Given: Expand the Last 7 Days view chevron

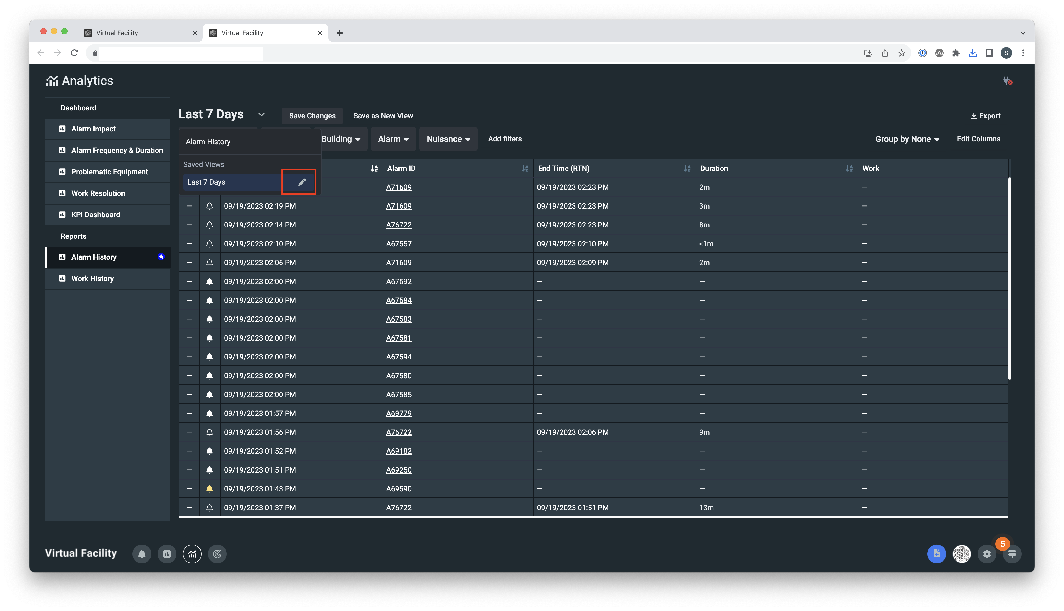Looking at the screenshot, I should pyautogui.click(x=261, y=115).
